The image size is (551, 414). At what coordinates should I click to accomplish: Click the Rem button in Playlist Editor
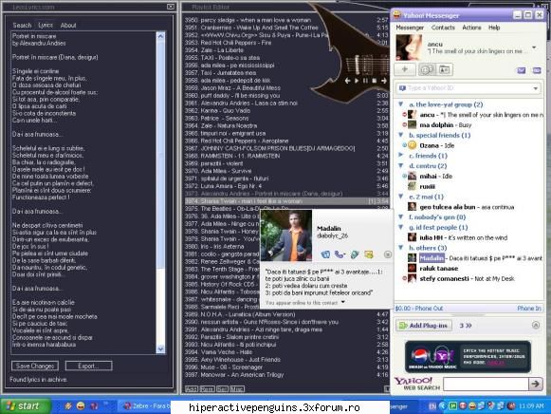(207, 389)
